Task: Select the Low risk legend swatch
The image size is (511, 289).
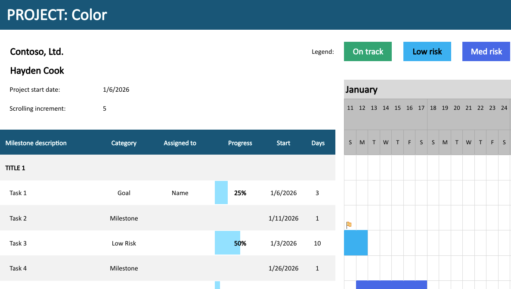Action: pyautogui.click(x=427, y=52)
